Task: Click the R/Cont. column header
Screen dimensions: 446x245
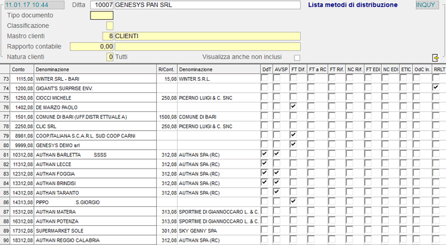Action: pos(167,69)
